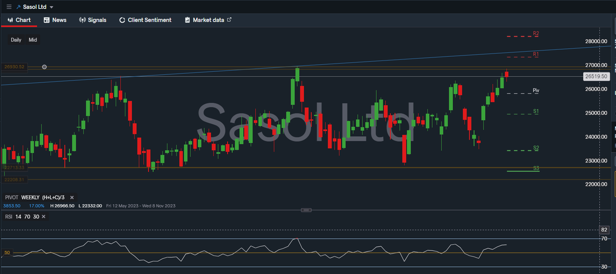Viewport: 616px width, 274px height.
Task: Open the News tab
Action: (x=55, y=20)
